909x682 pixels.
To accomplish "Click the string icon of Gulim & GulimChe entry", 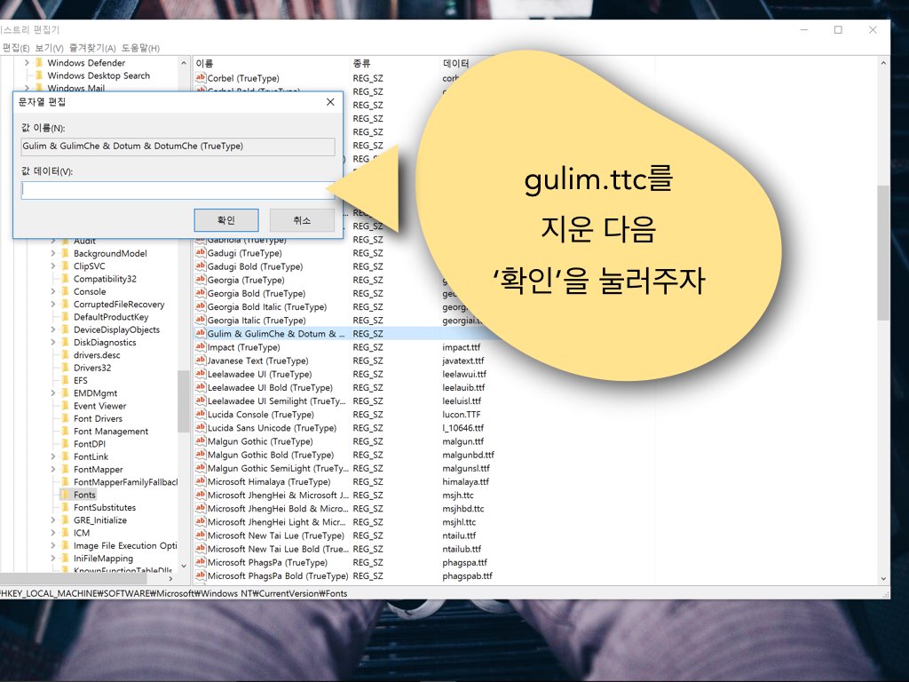I will pos(201,334).
